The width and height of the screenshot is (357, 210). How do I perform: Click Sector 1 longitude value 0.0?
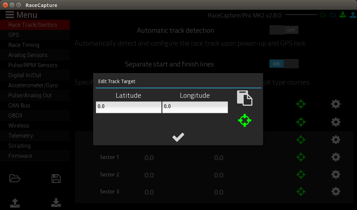click(x=219, y=158)
